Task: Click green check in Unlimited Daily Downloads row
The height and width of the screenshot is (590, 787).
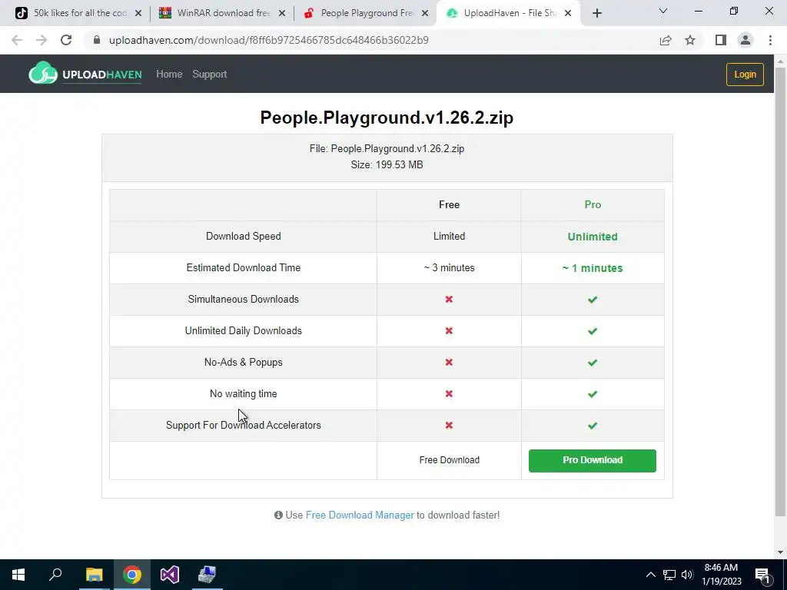Action: pos(593,331)
